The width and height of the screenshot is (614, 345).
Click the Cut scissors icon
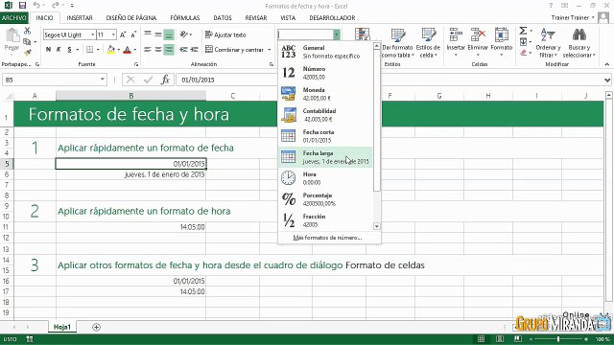tap(27, 31)
